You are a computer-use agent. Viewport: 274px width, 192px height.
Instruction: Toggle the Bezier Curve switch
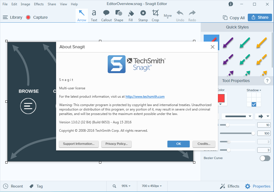(x=265, y=158)
